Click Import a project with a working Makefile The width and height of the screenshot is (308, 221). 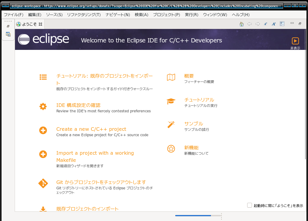pos(95,156)
